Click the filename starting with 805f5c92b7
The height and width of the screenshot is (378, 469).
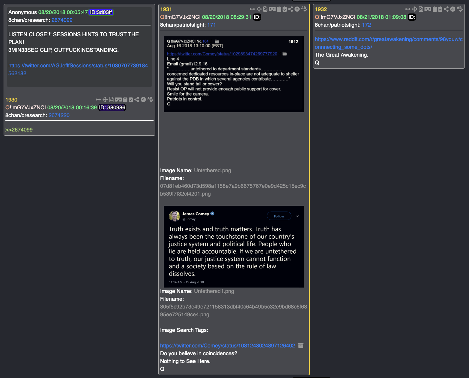click(x=234, y=311)
